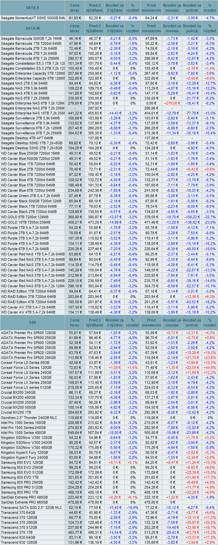Screen dimensions: 218x545
Task: Select Goodram 2,5" Thunder 240GB MLC
Action: [29, 418]
